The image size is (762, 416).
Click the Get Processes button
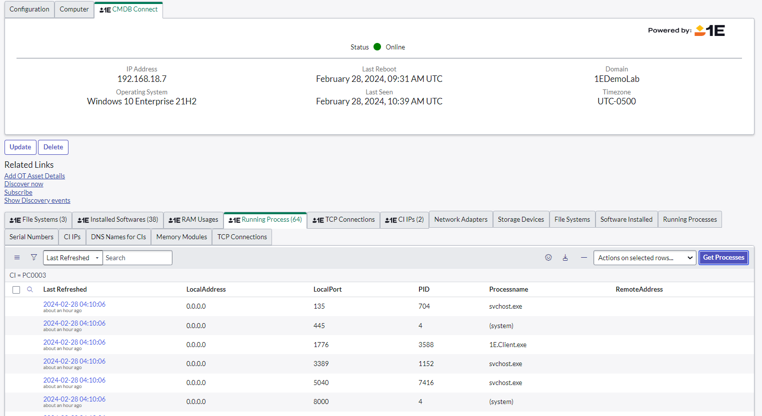point(723,258)
